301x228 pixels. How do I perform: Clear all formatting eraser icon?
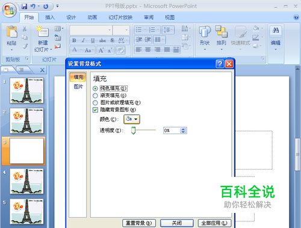(x=120, y=50)
